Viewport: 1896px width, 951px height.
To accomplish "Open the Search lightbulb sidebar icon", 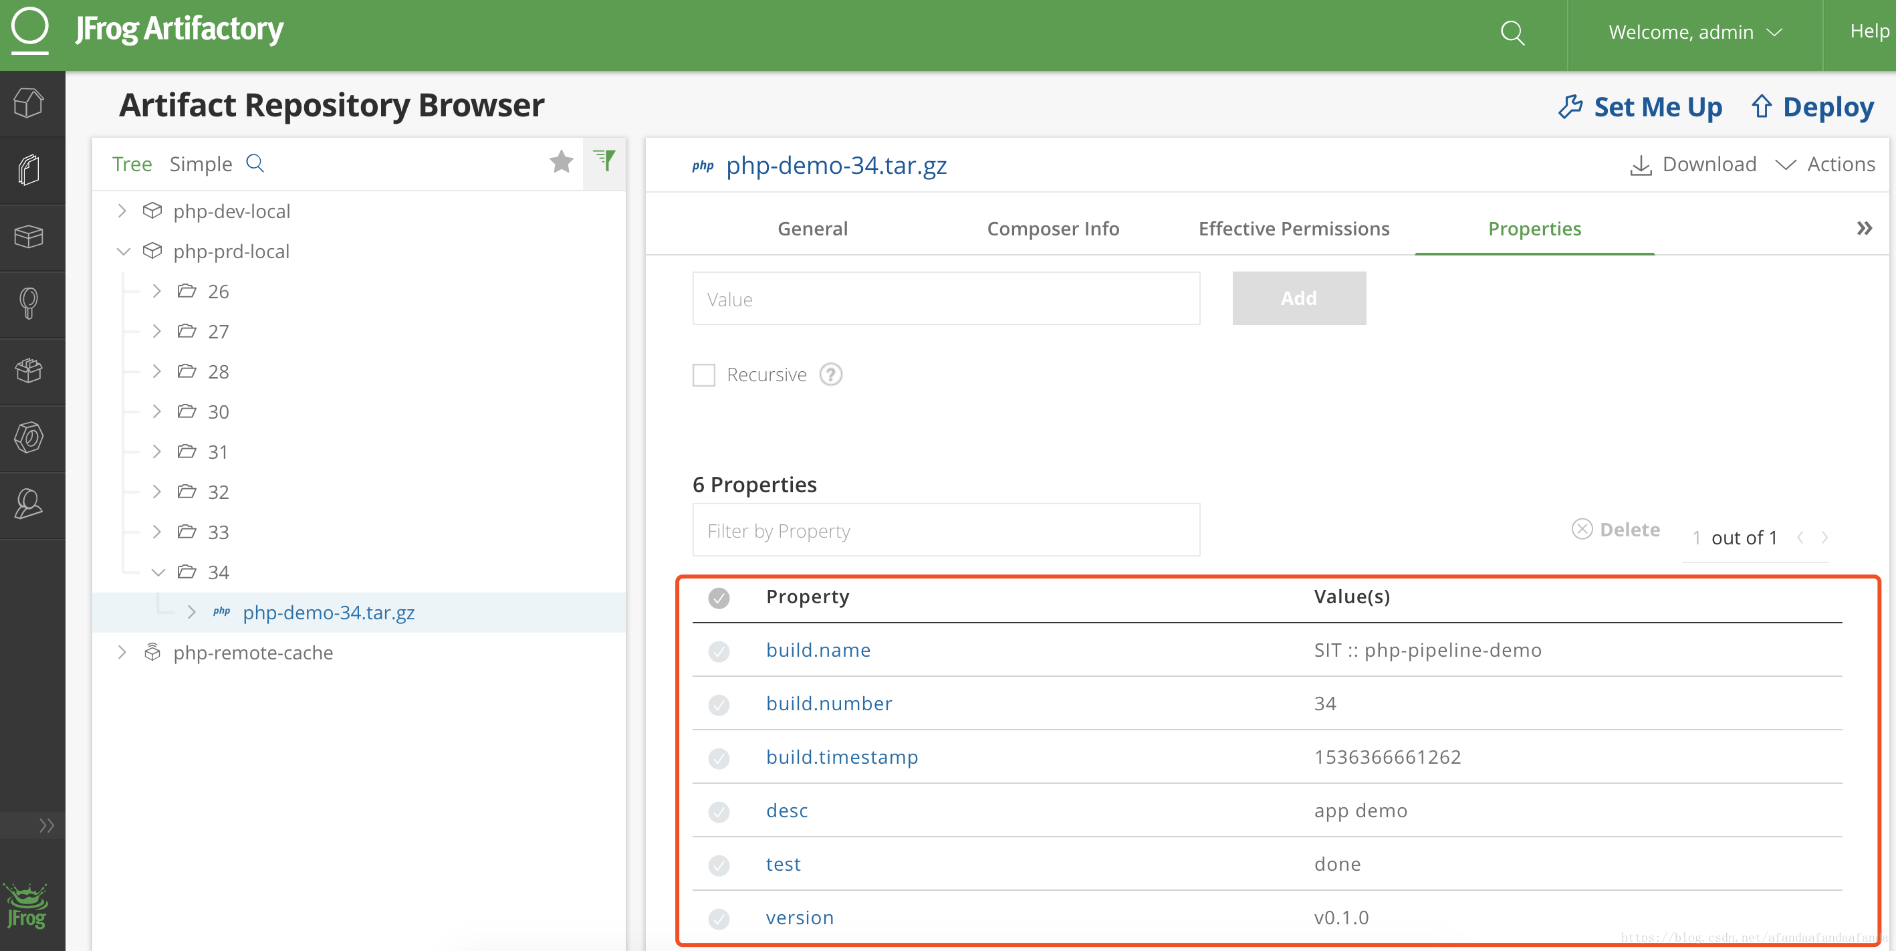I will tap(29, 303).
